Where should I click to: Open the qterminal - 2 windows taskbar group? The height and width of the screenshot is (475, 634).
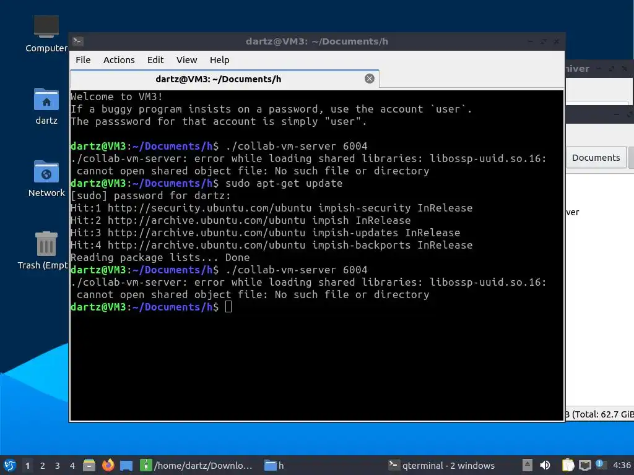[441, 465]
